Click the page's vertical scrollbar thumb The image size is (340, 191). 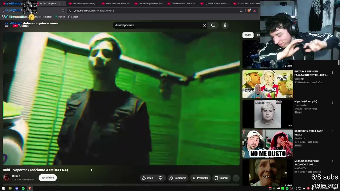click(339, 63)
